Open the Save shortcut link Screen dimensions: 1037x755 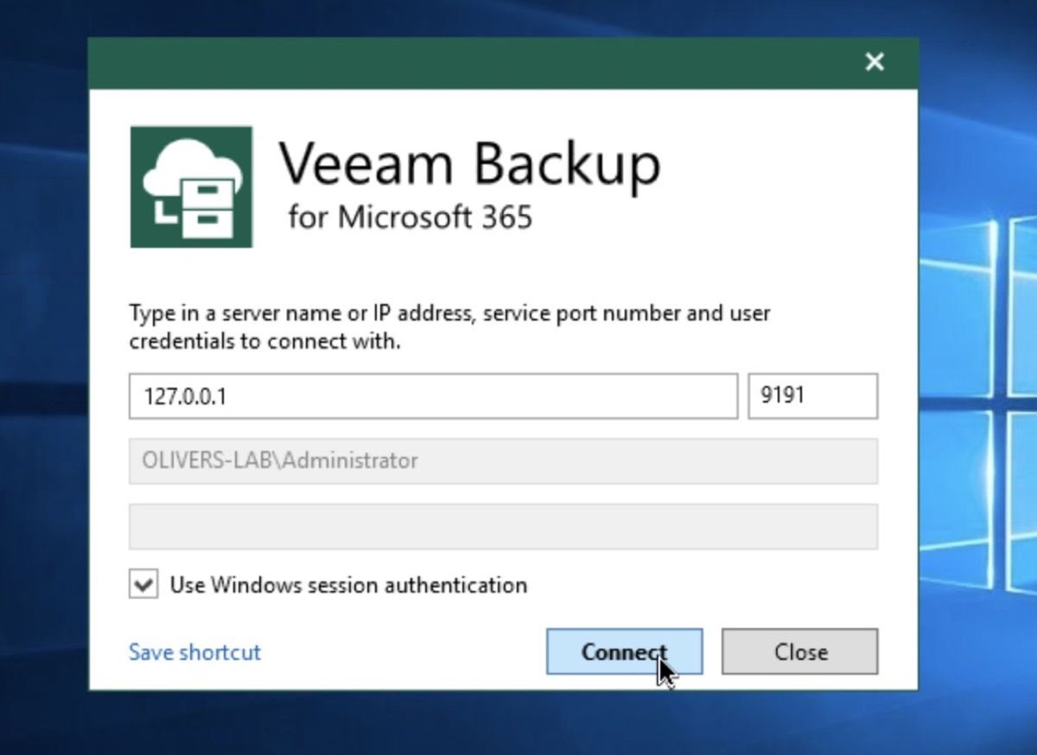pos(194,651)
